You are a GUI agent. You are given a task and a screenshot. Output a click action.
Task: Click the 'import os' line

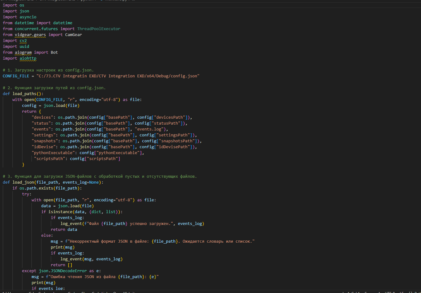(13, 5)
